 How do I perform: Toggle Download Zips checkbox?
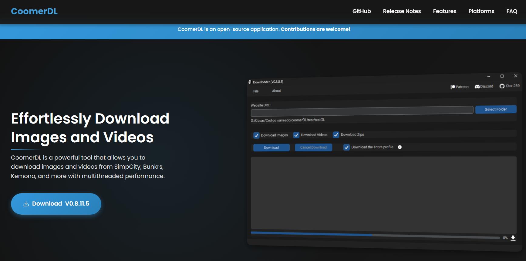click(x=336, y=135)
